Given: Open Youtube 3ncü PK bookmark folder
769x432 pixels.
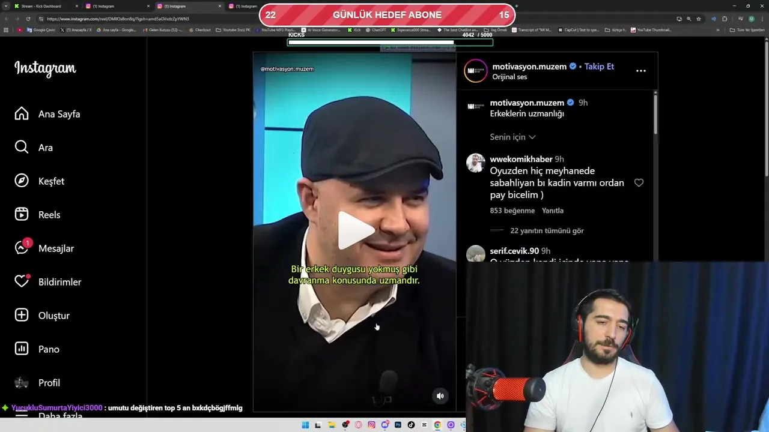Looking at the screenshot, I should point(233,30).
